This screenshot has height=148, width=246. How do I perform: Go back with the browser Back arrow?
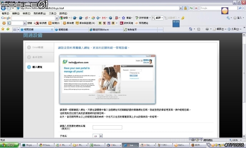tap(3, 8)
